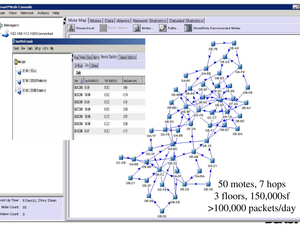Open the Graphs menu in overlay window
The height and width of the screenshot is (225, 300).
[30, 48]
